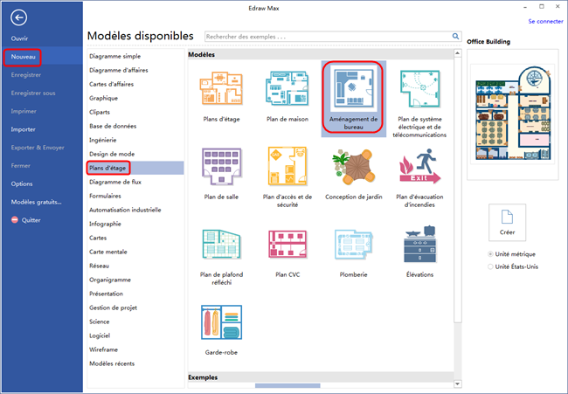This screenshot has height=394, width=568.
Task: Click the scroll down arrow
Action: coord(458,384)
